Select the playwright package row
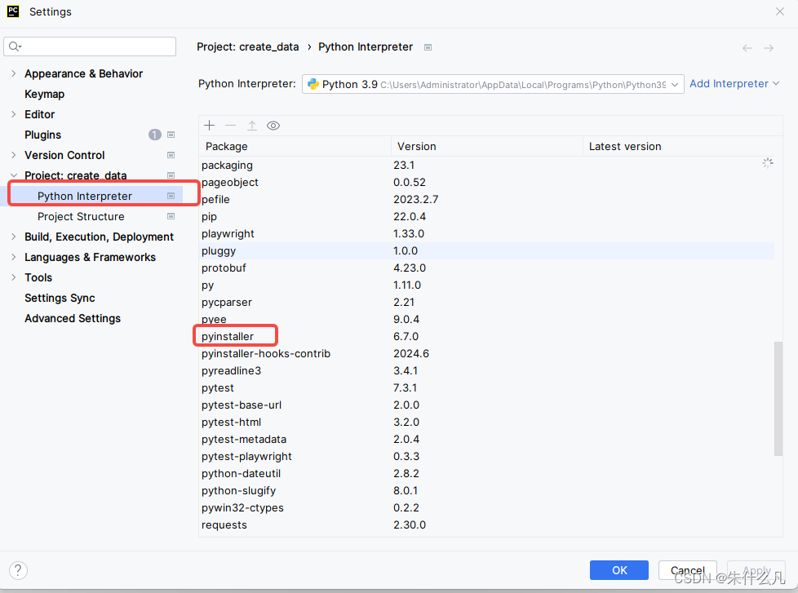The height and width of the screenshot is (593, 798). point(486,233)
